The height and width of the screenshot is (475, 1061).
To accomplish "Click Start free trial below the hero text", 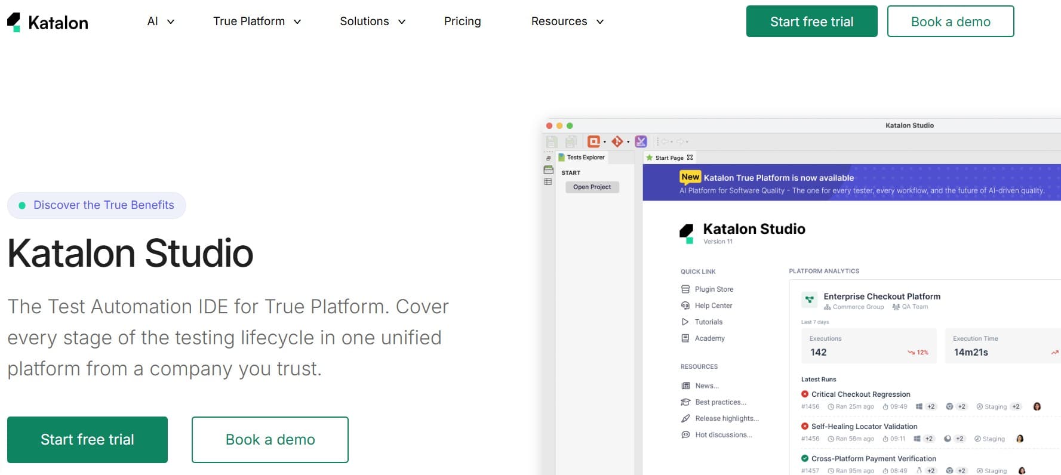I will [87, 440].
